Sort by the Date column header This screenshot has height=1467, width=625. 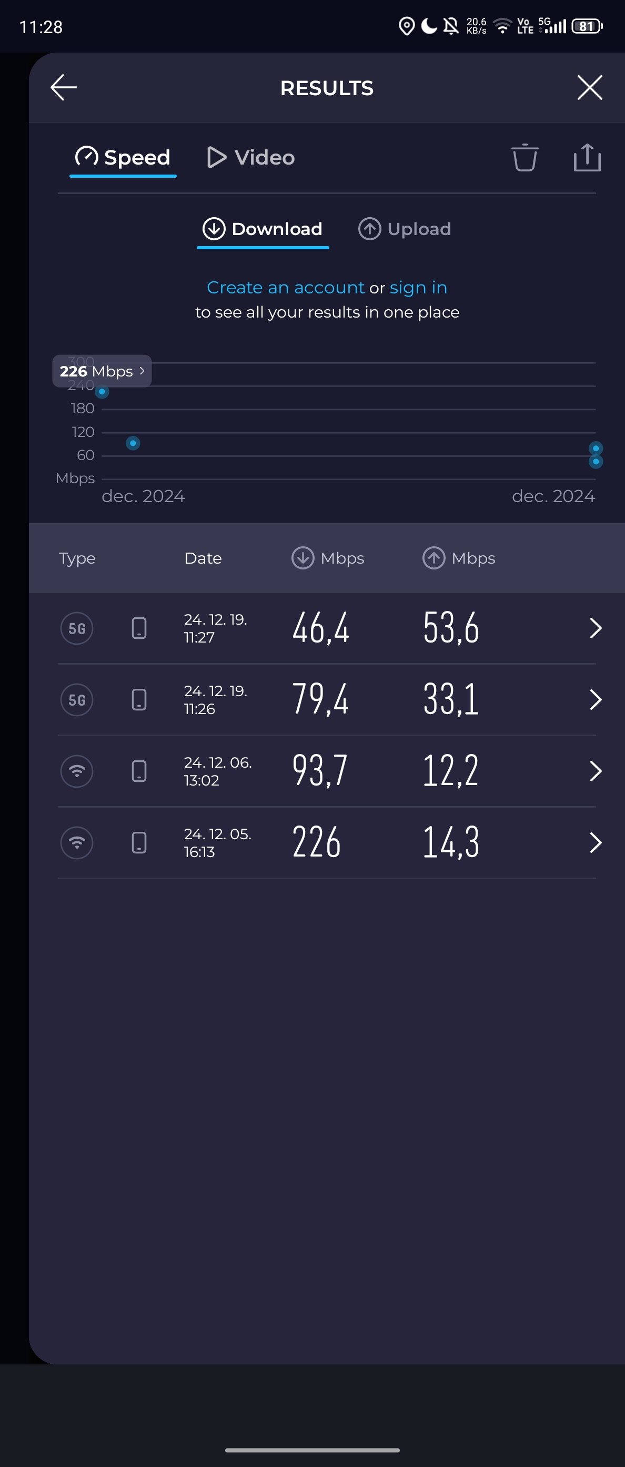[x=203, y=558]
